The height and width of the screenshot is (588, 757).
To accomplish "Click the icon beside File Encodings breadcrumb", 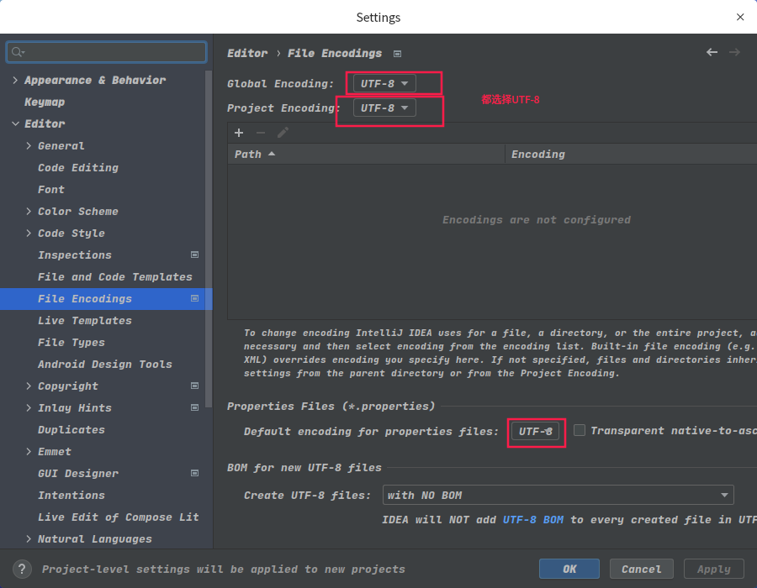I will pyautogui.click(x=396, y=53).
